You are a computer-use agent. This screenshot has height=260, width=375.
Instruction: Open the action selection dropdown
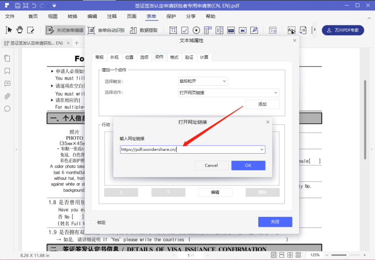coord(229,93)
